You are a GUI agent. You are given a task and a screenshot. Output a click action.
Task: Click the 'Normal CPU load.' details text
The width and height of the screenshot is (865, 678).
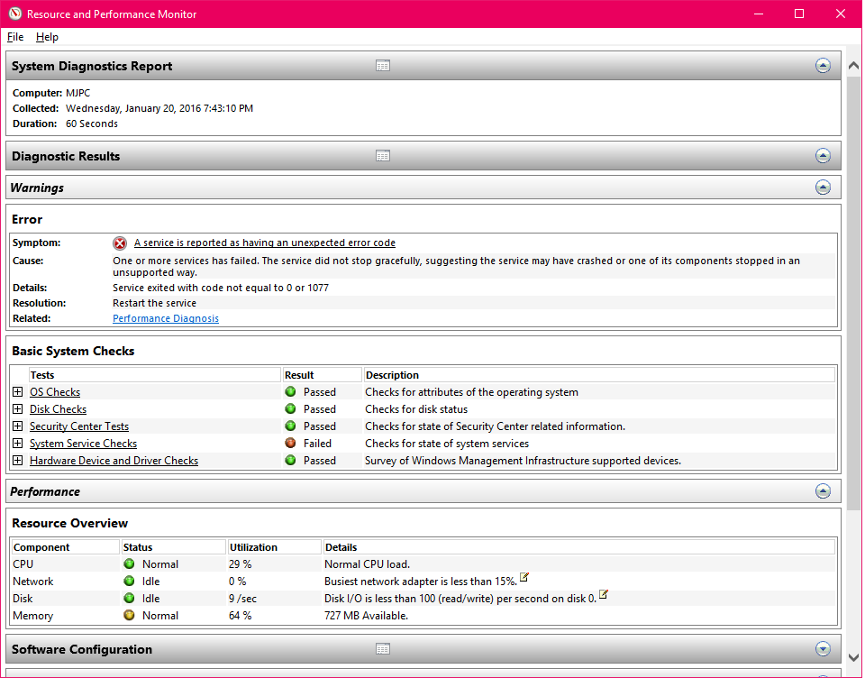(x=367, y=564)
